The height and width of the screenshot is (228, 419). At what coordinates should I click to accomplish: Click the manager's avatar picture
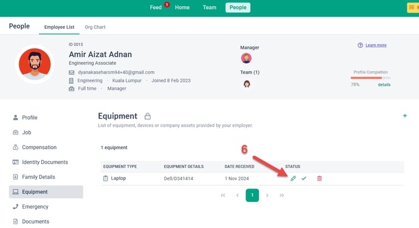(246, 58)
